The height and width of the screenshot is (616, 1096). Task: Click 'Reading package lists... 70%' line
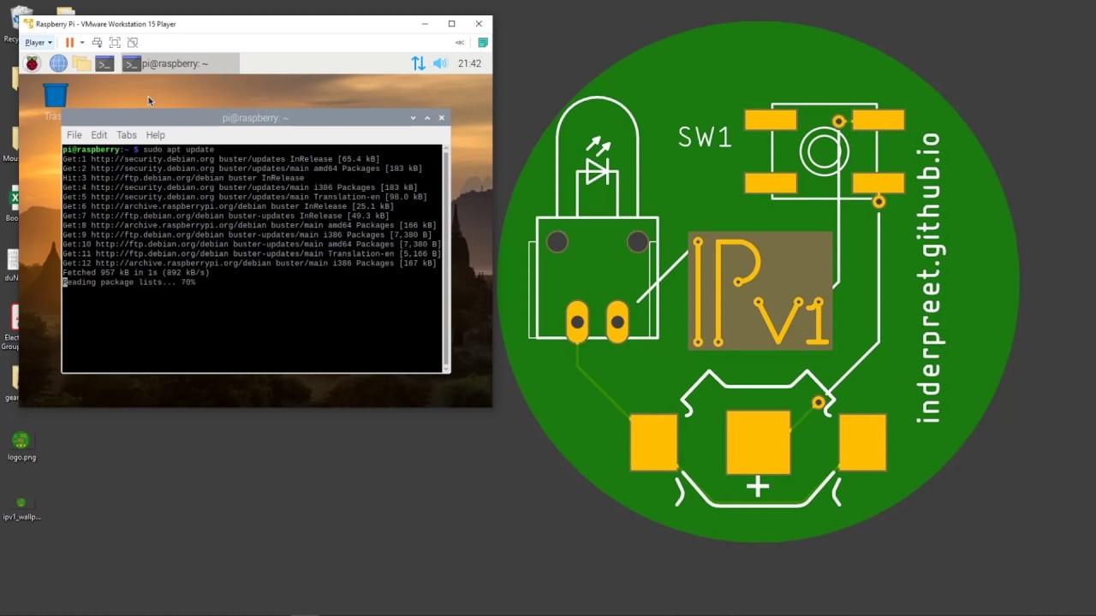click(x=129, y=282)
